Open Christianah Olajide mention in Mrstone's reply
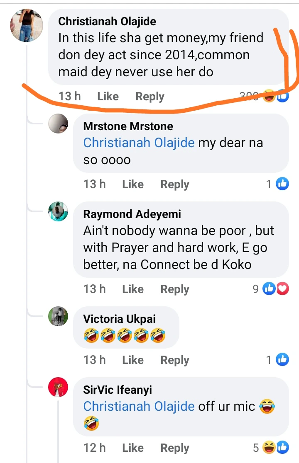This screenshot has width=299, height=463. pos(139,143)
